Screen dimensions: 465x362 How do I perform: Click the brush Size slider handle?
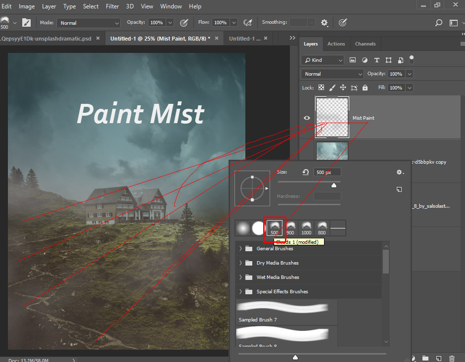click(334, 185)
